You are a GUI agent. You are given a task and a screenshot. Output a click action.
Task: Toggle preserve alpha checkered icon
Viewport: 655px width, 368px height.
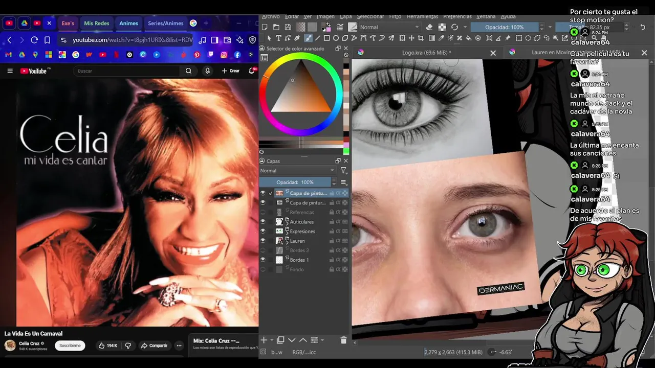442,27
